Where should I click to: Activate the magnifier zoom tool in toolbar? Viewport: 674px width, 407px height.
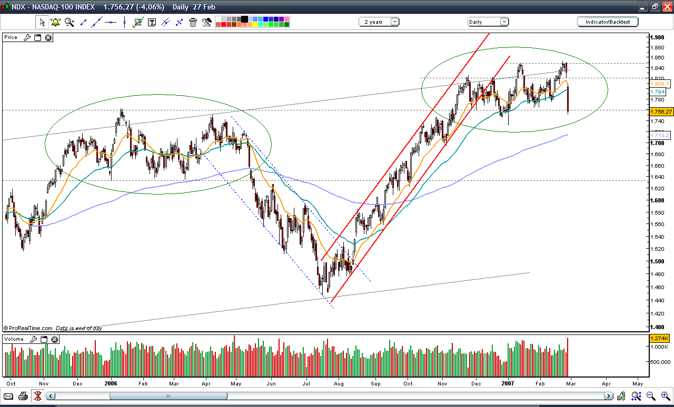[69, 22]
